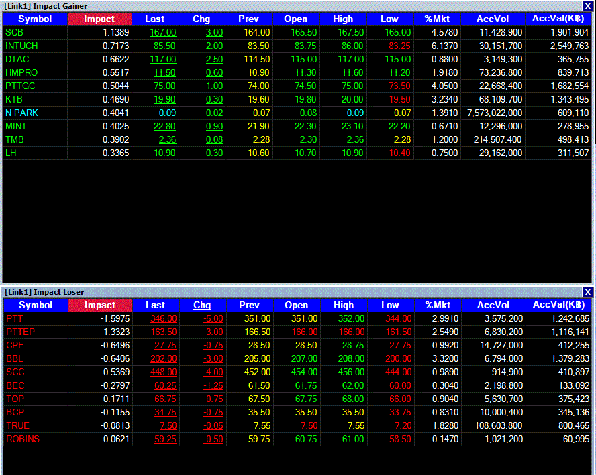Screen dimensions: 596x475
Task: Click PTT impact value -1.5975
Action: [x=115, y=319]
